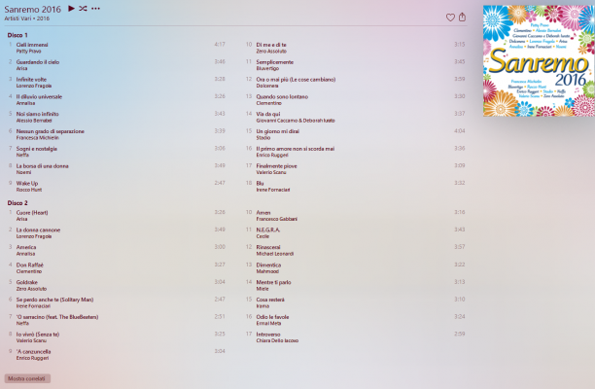595x389 pixels.
Task: Click artist name Irama
Action: point(262,306)
